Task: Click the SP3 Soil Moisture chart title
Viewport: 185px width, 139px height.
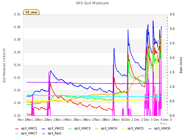Action: coord(92,3)
